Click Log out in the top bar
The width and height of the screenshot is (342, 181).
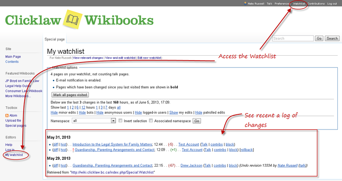click(x=332, y=3)
